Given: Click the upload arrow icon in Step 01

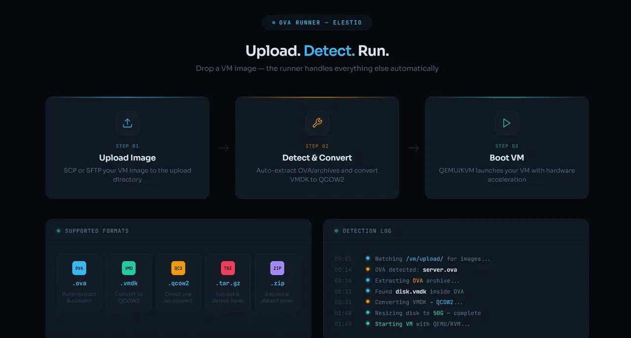Looking at the screenshot, I should click(x=127, y=123).
